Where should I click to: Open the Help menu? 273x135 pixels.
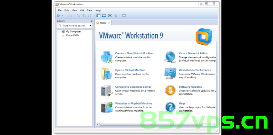tap(98, 10)
